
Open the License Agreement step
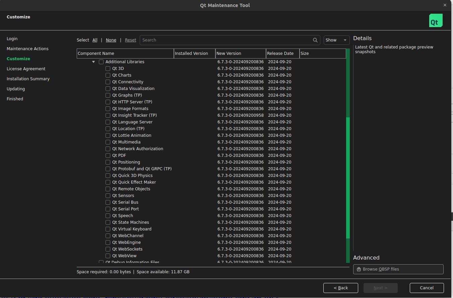click(26, 69)
